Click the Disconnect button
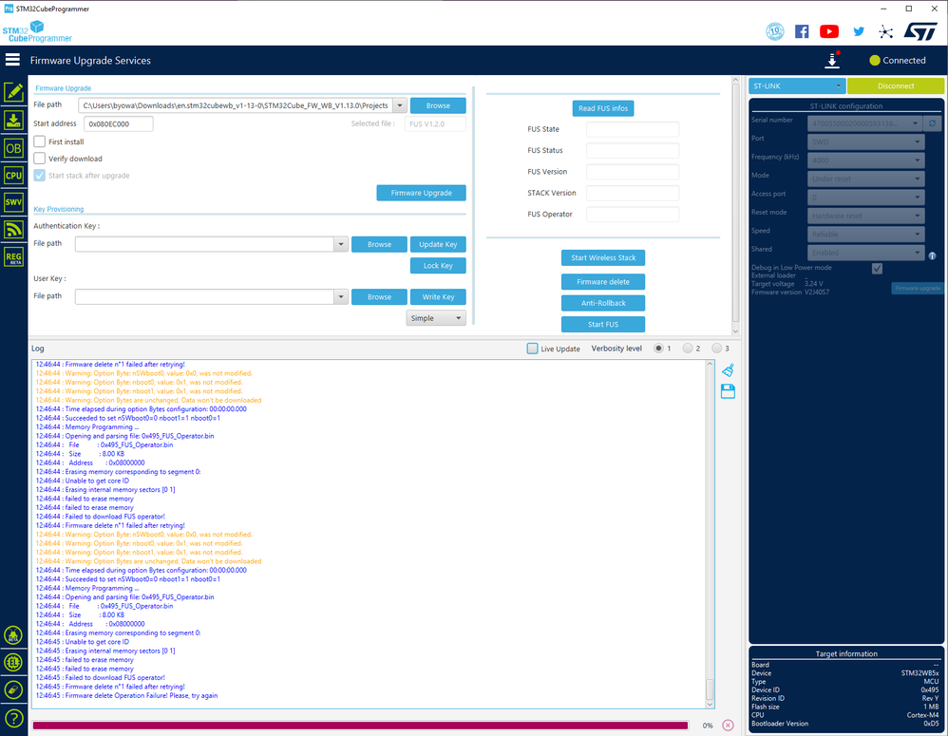Viewport: 948px width, 736px height. pos(896,85)
